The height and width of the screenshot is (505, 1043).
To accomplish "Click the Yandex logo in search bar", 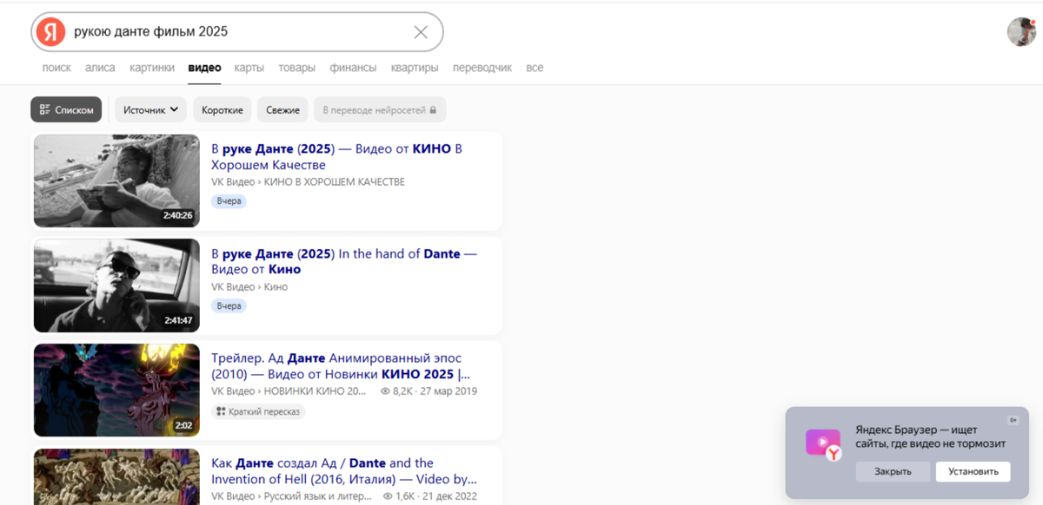I will 51,32.
